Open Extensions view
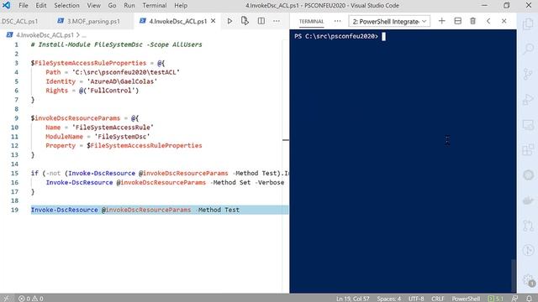Viewport: 538px width, 302px height. coord(528,149)
